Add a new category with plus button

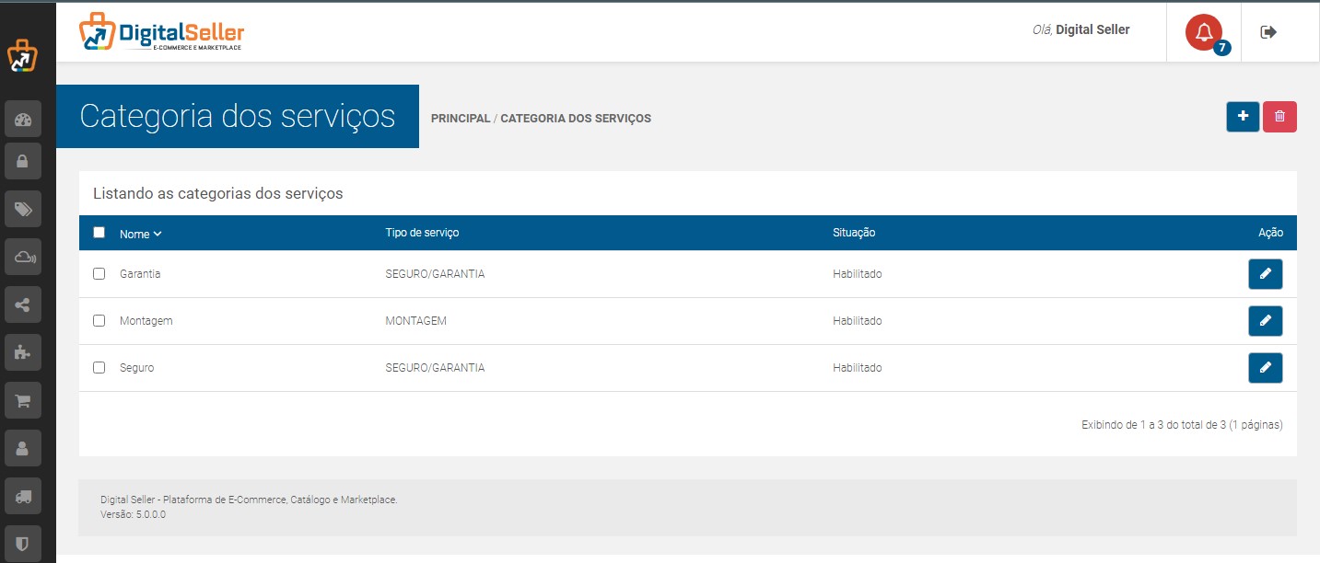point(1243,117)
